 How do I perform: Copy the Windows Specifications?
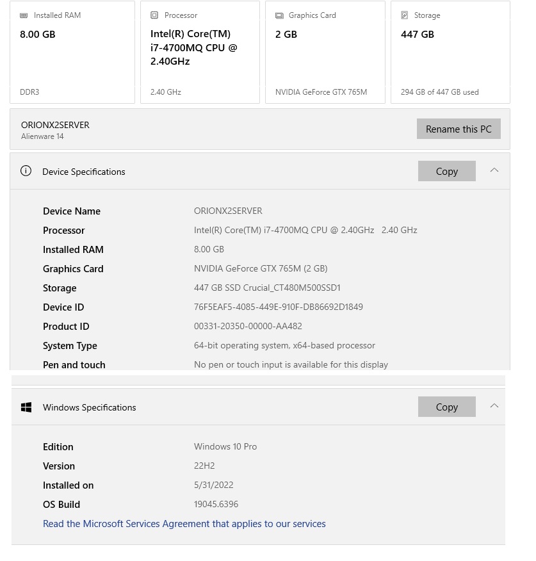[x=446, y=407]
